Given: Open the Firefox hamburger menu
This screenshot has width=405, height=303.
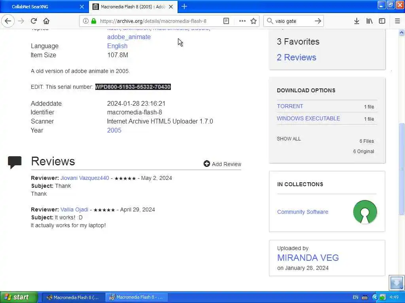Looking at the screenshot, I should click(x=397, y=21).
